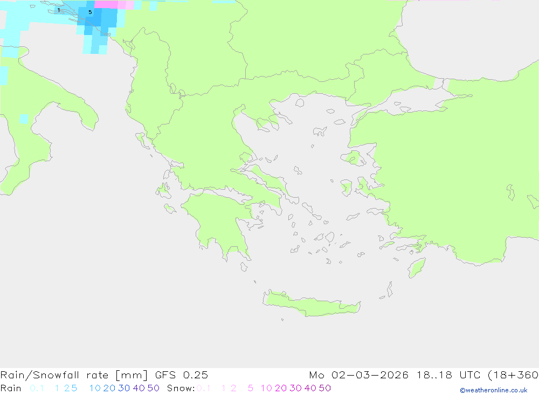Click the forecast offset text '(18+360'
Viewport: 539px width, 395px height.
pyautogui.click(x=513, y=375)
